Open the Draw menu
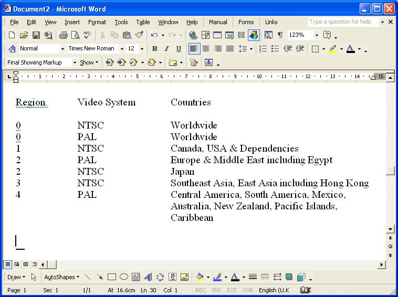The height and width of the screenshot is (297, 398). 16,277
